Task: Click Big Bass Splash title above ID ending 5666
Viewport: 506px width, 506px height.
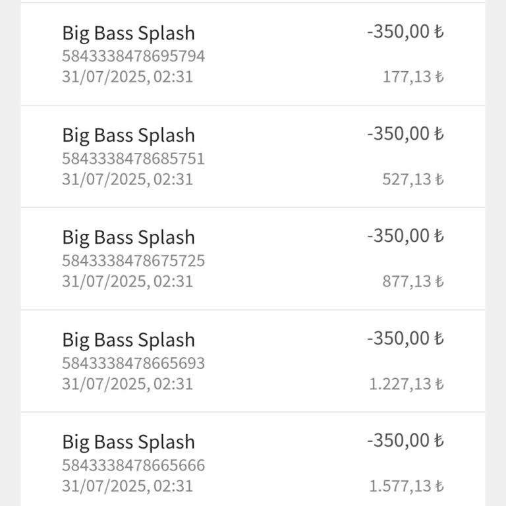Action: tap(128, 442)
